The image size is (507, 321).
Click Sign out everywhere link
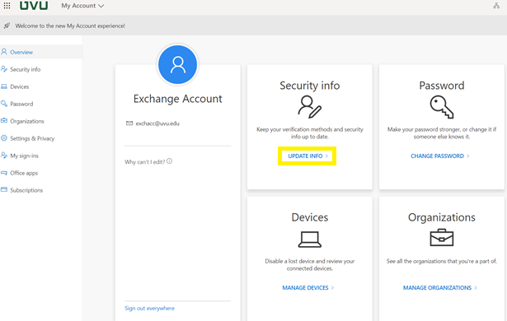point(149,309)
